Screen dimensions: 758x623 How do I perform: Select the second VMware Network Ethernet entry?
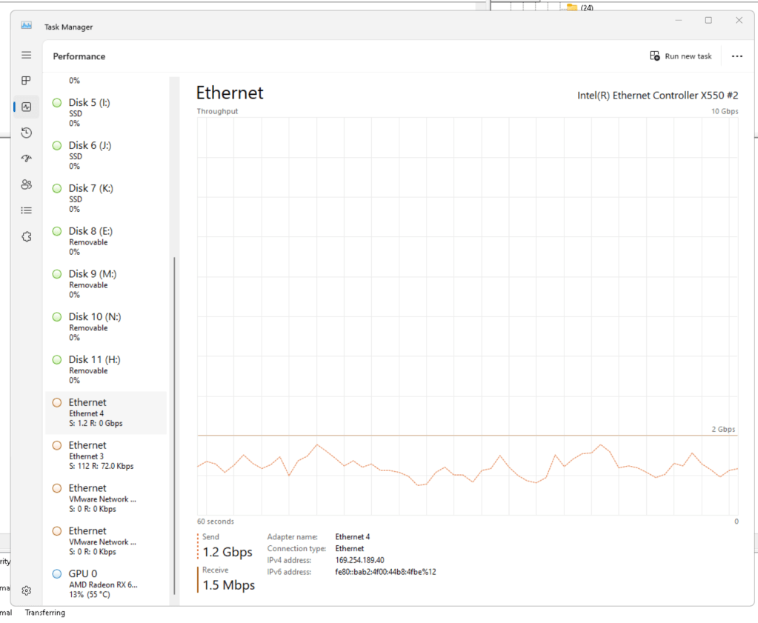(x=106, y=541)
